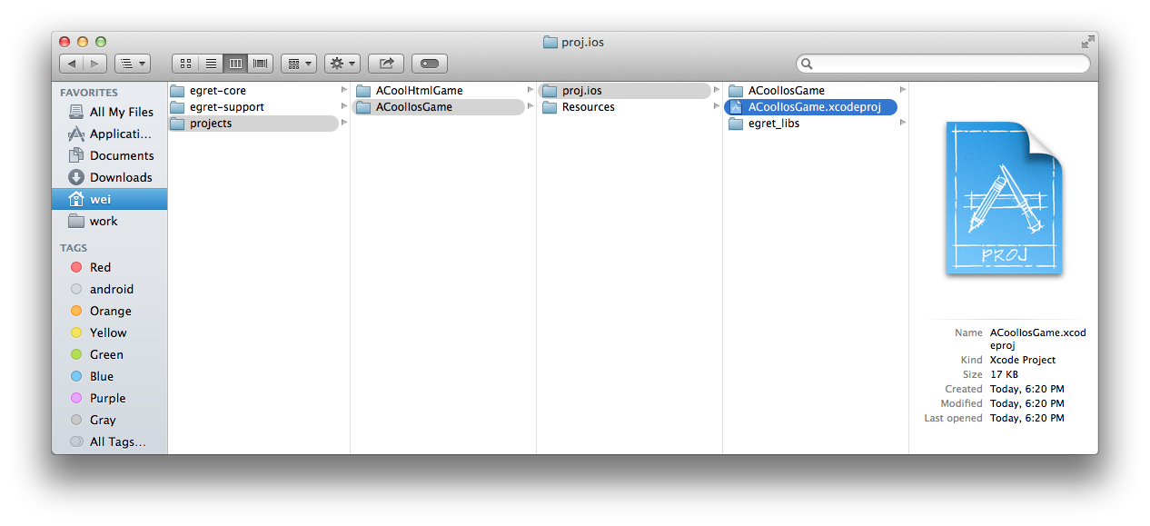
Task: Switch to column view
Action: tap(235, 64)
